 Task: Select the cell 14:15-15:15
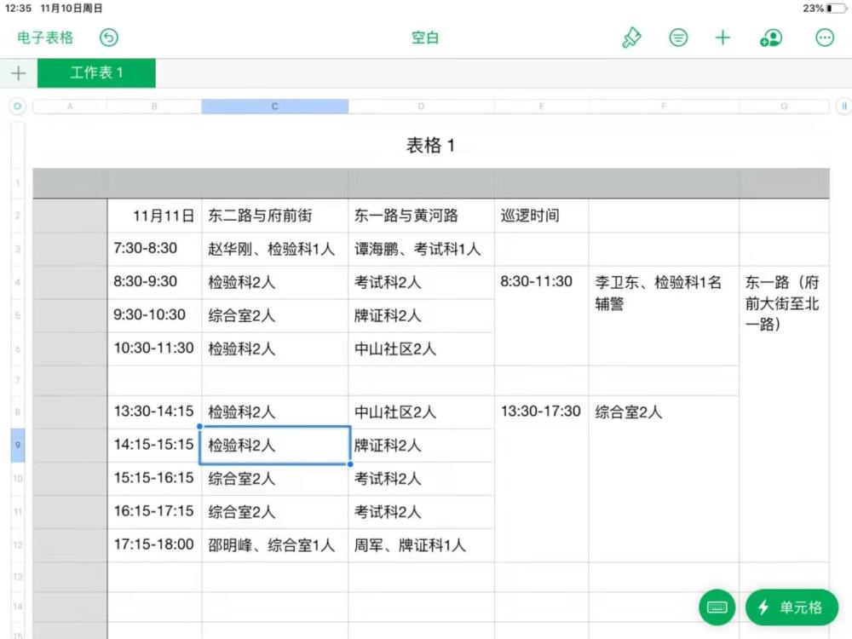(x=154, y=445)
